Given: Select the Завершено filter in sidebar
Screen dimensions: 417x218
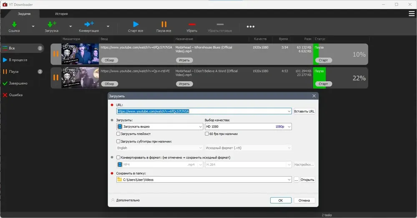Looking at the screenshot, I should pyautogui.click(x=18, y=83).
